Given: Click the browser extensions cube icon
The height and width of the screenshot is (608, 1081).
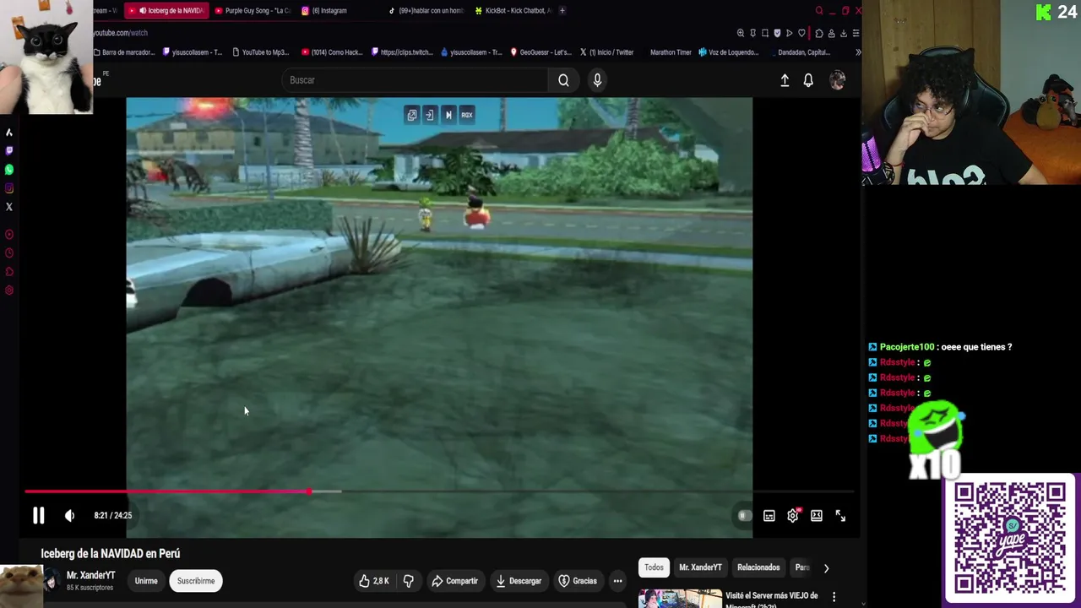Looking at the screenshot, I should click(818, 33).
